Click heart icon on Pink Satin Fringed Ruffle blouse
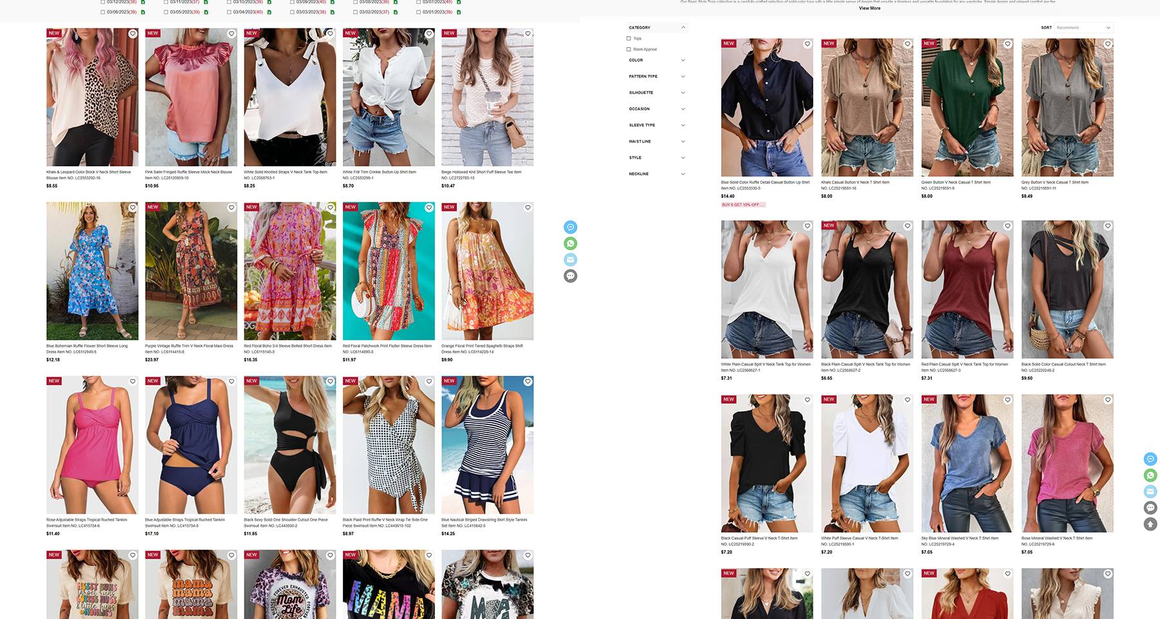The image size is (1160, 619). tap(231, 34)
